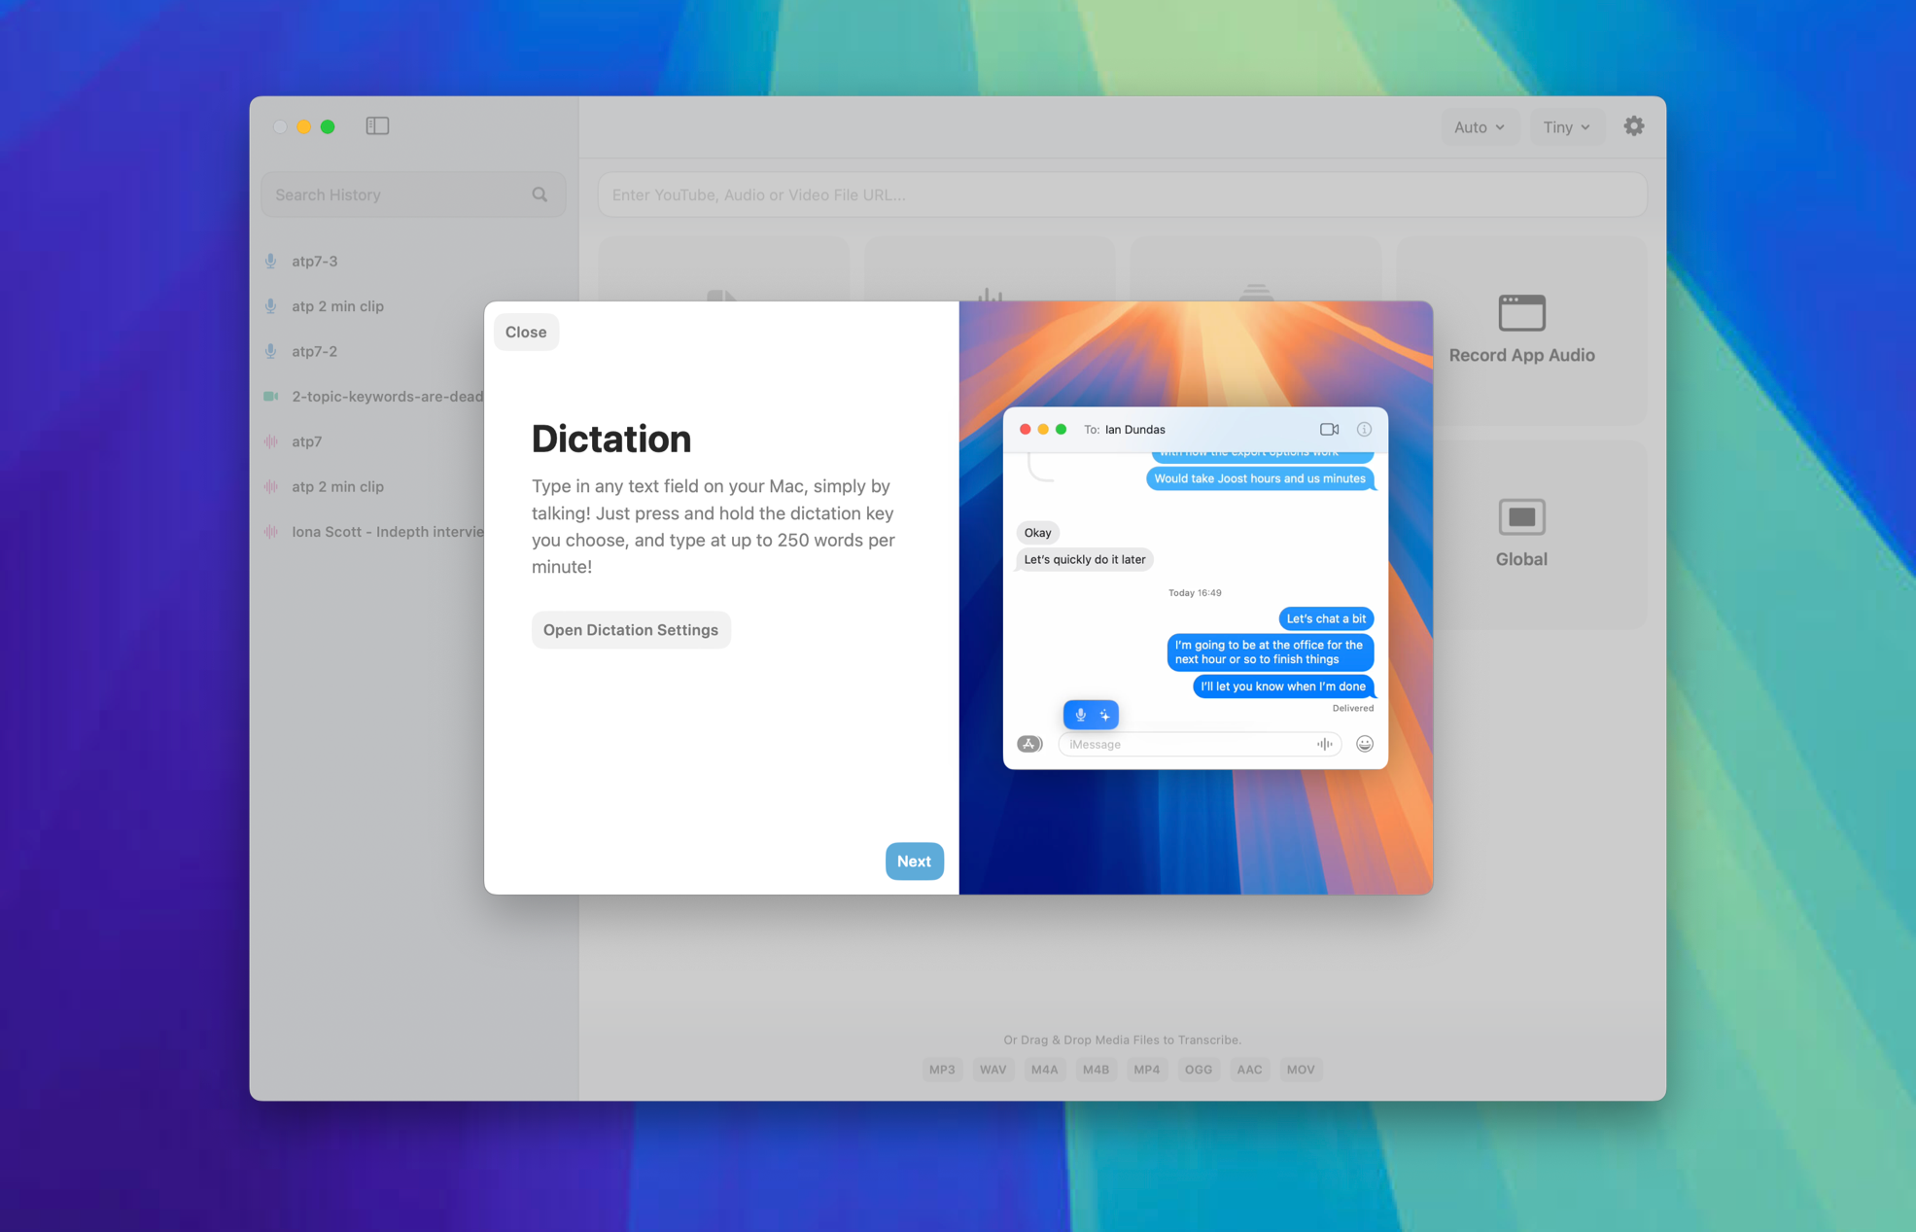The width and height of the screenshot is (1916, 1232).
Task: Click the search magnifier in Search History
Action: [x=540, y=194]
